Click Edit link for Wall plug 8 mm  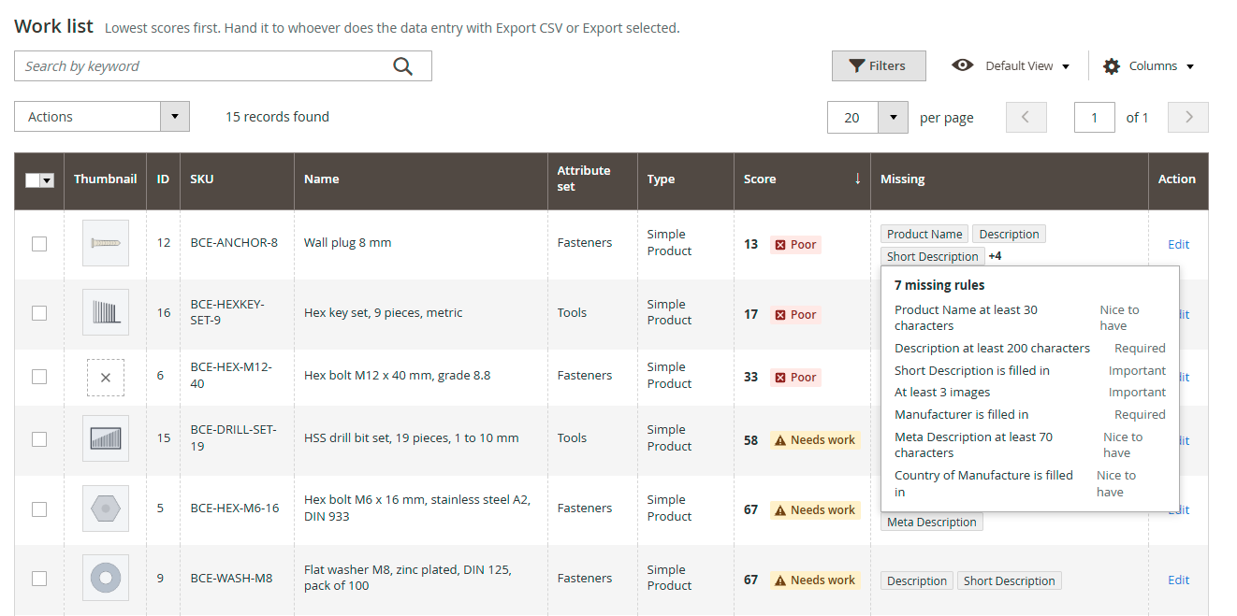1178,245
